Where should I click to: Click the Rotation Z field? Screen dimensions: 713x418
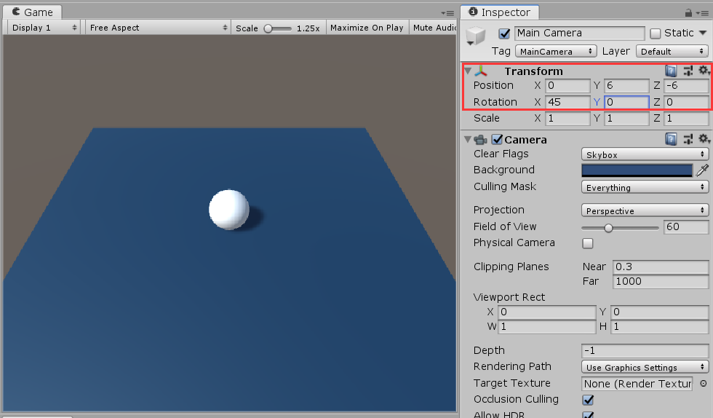click(x=686, y=102)
